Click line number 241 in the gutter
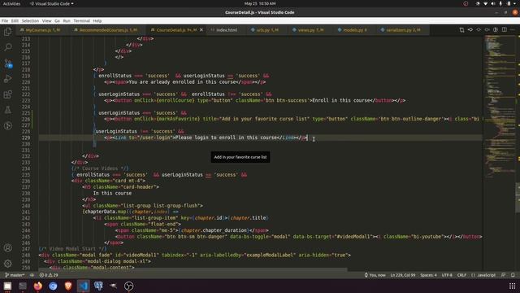The width and height of the screenshot is (520, 293). pyautogui.click(x=25, y=212)
